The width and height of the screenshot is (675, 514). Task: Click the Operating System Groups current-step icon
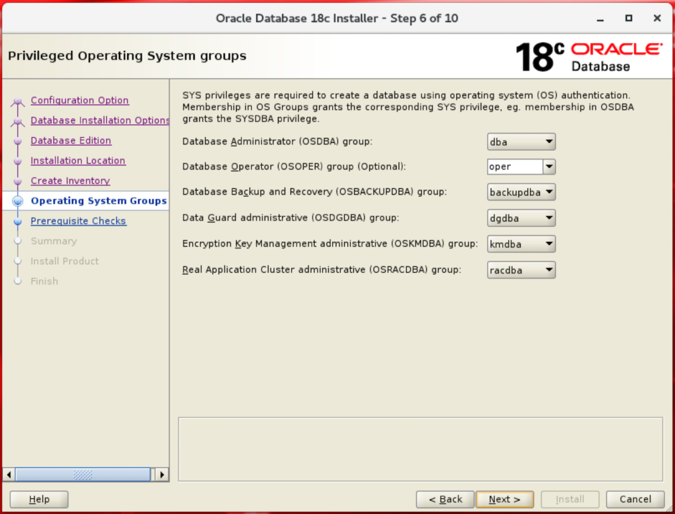coord(18,201)
